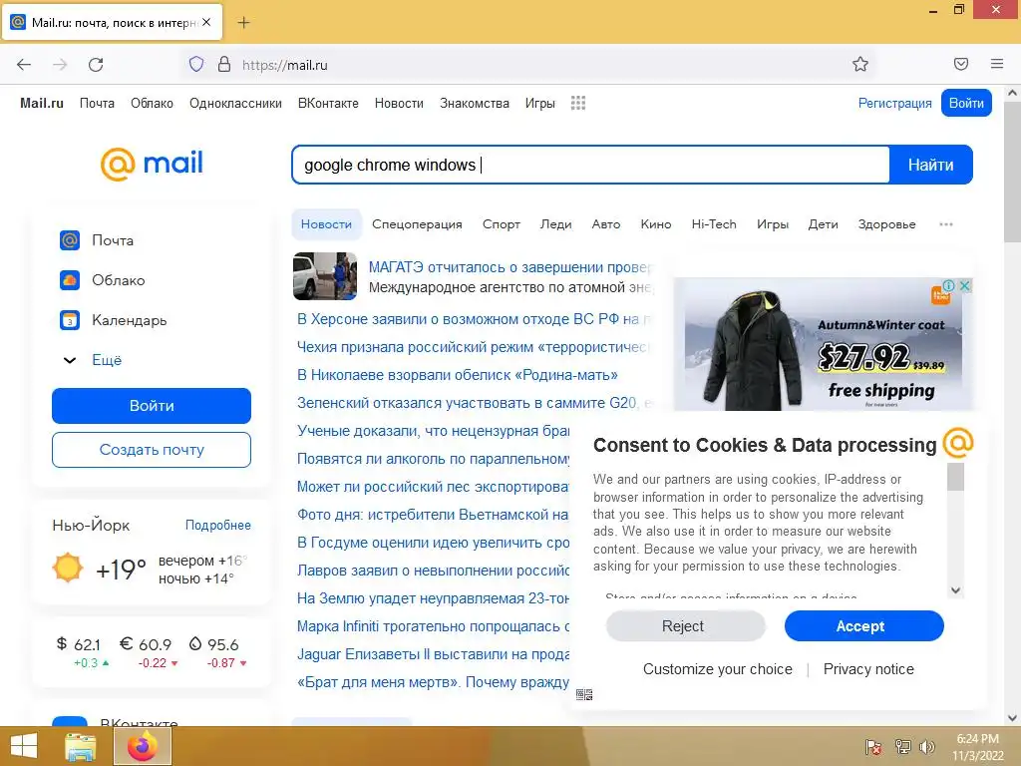
Task: Close the coat advertisement banner
Action: [965, 286]
